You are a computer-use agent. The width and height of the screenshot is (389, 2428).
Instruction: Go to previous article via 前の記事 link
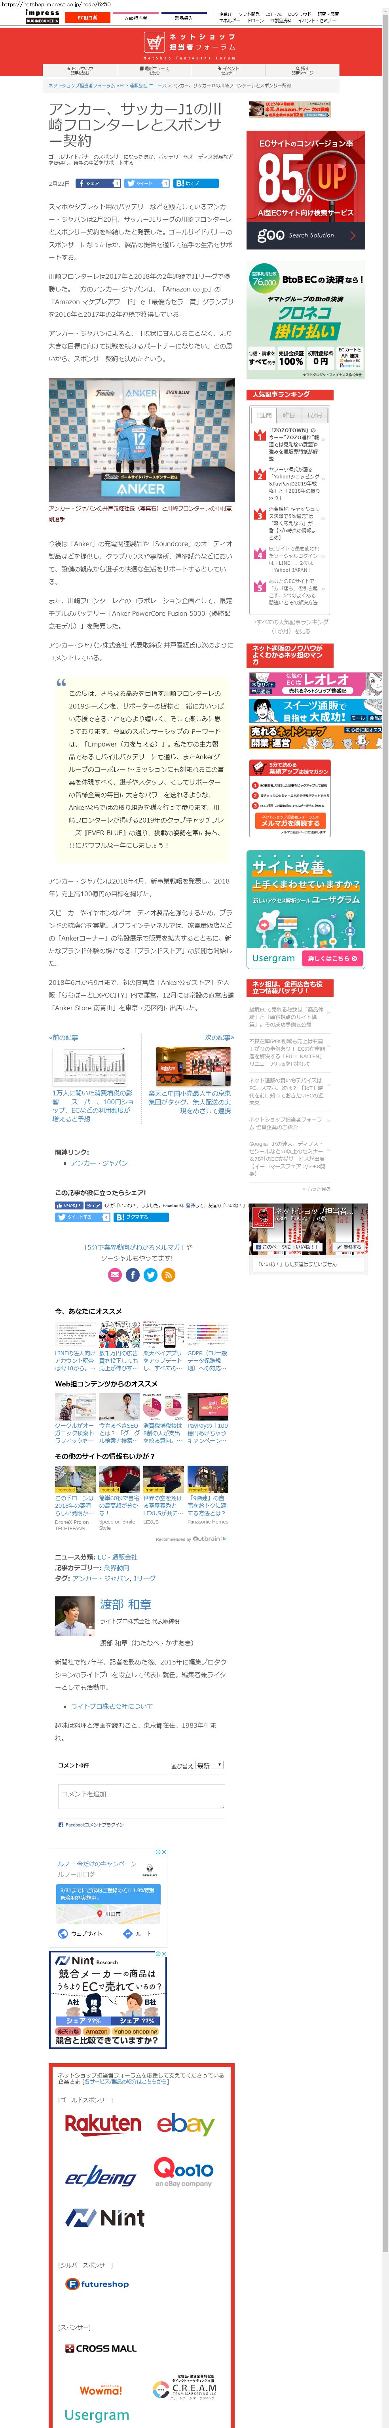click(x=63, y=1038)
